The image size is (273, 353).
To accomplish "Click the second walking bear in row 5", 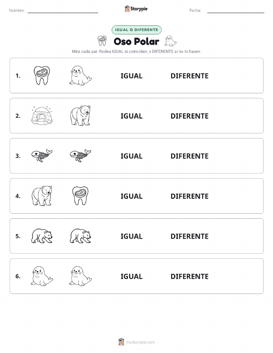I will [80, 236].
